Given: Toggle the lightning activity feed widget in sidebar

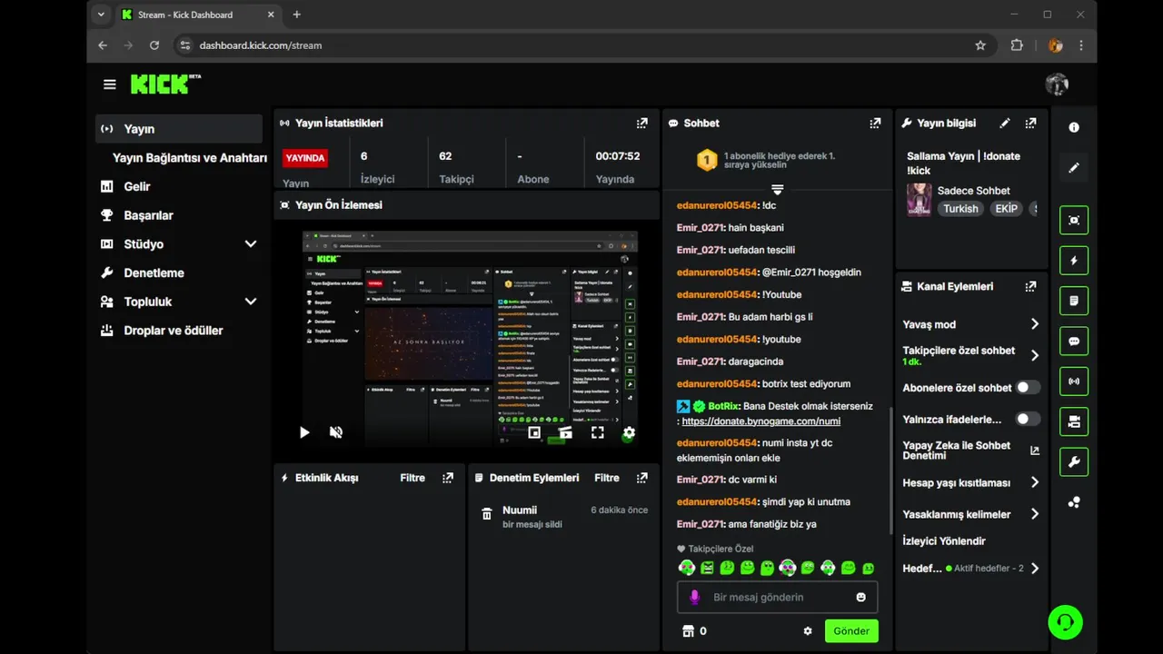Looking at the screenshot, I should coord(1074,261).
